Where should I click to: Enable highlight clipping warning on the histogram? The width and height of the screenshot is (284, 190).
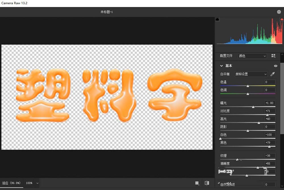[x=282, y=20]
